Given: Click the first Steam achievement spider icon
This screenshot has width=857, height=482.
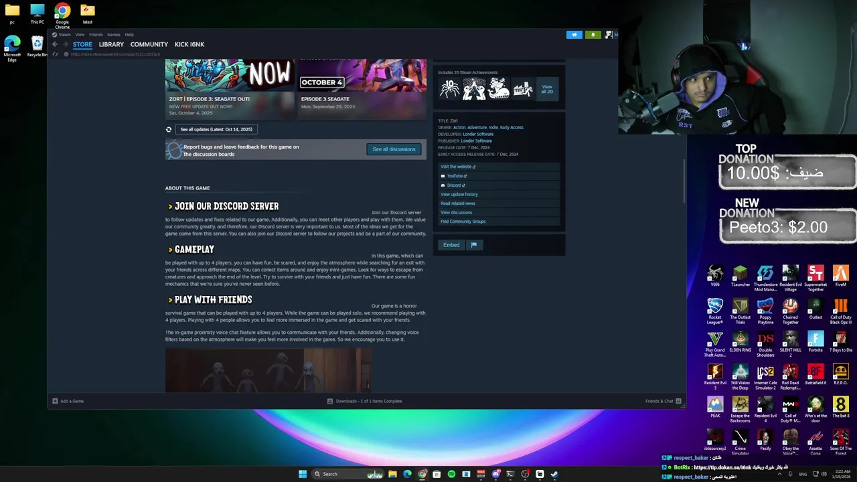Looking at the screenshot, I should pos(449,88).
